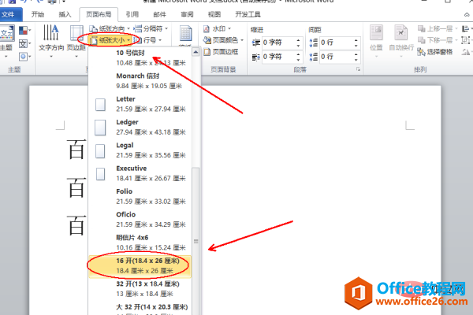Click the 页面边框 page borders button

221,52
